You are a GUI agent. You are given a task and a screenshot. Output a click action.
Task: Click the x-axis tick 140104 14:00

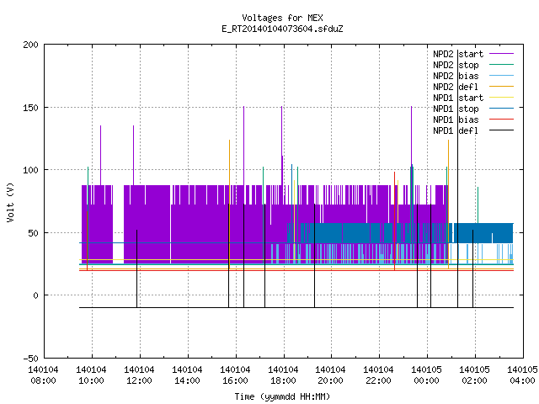coord(187,375)
